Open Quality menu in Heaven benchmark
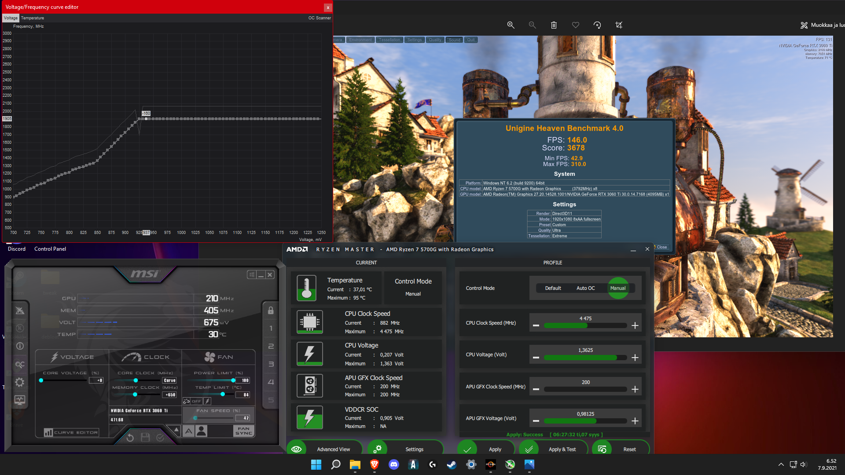 (x=435, y=40)
